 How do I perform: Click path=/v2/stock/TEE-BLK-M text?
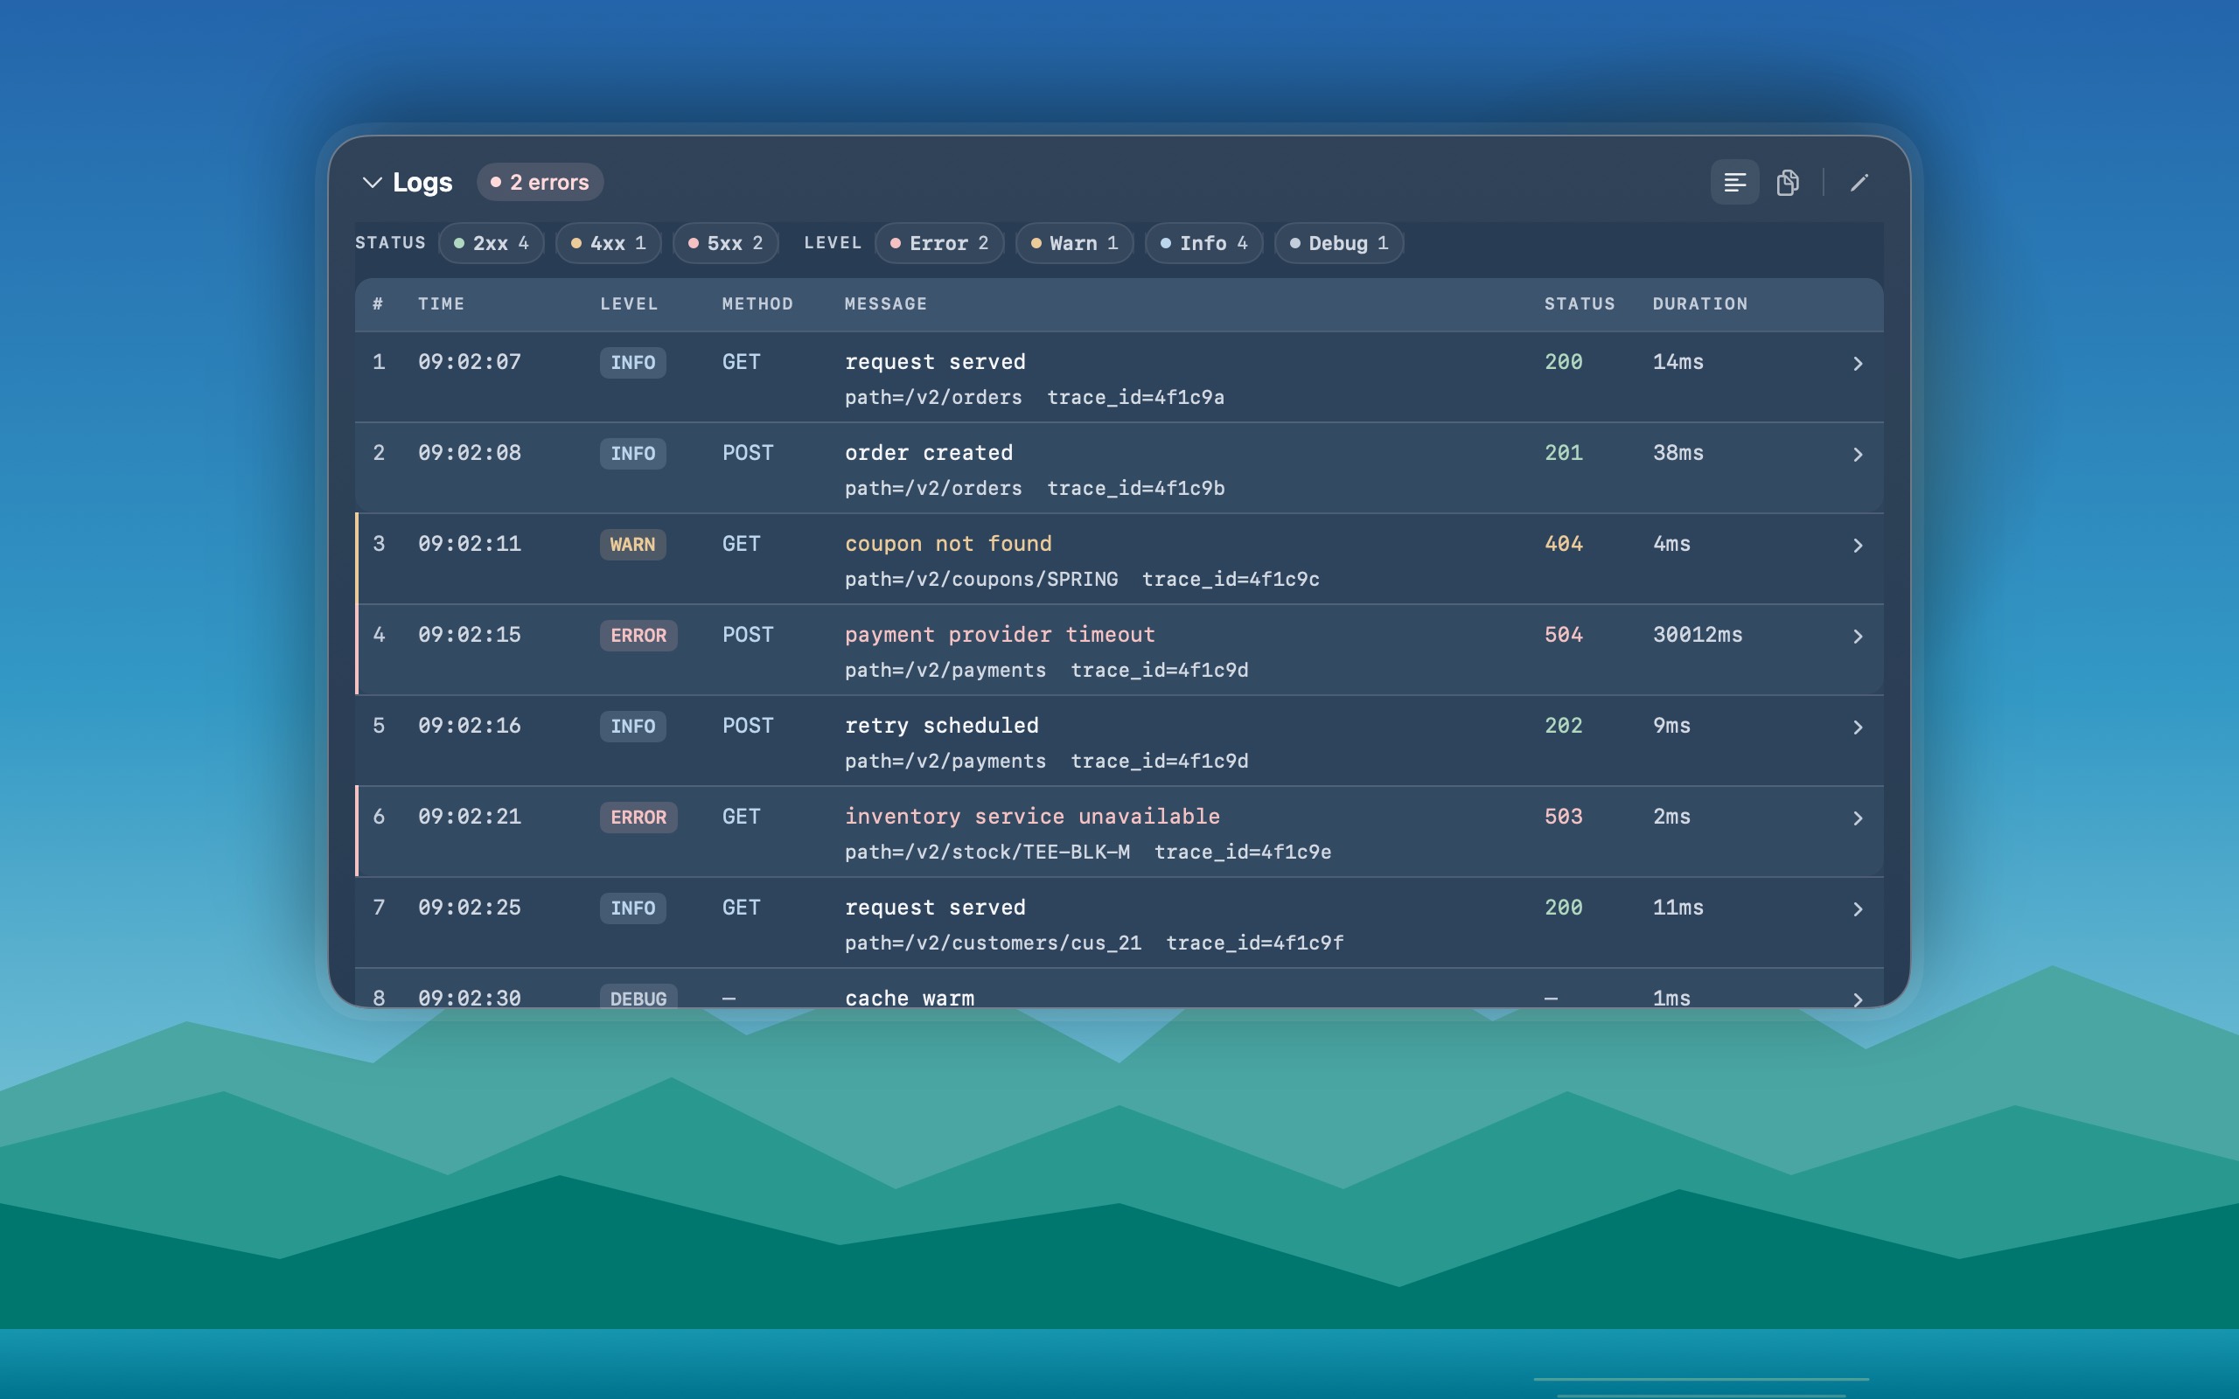(x=987, y=853)
